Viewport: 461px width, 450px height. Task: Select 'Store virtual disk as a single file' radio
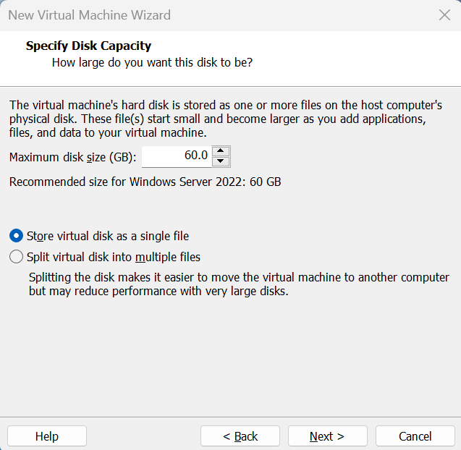16,236
